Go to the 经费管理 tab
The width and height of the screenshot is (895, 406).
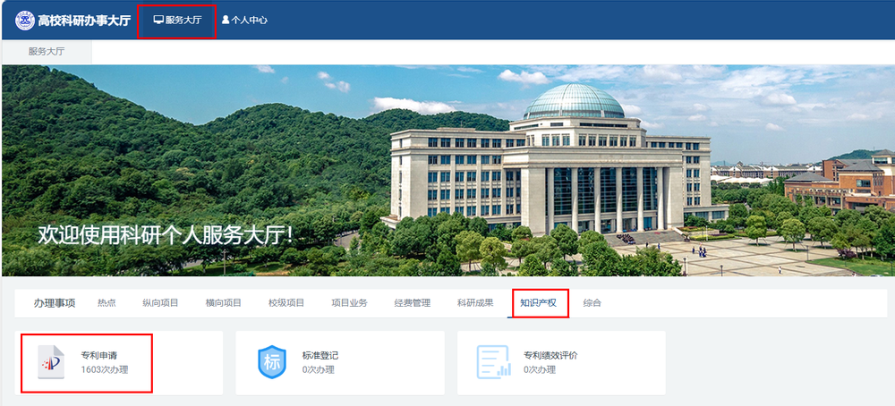(x=413, y=303)
